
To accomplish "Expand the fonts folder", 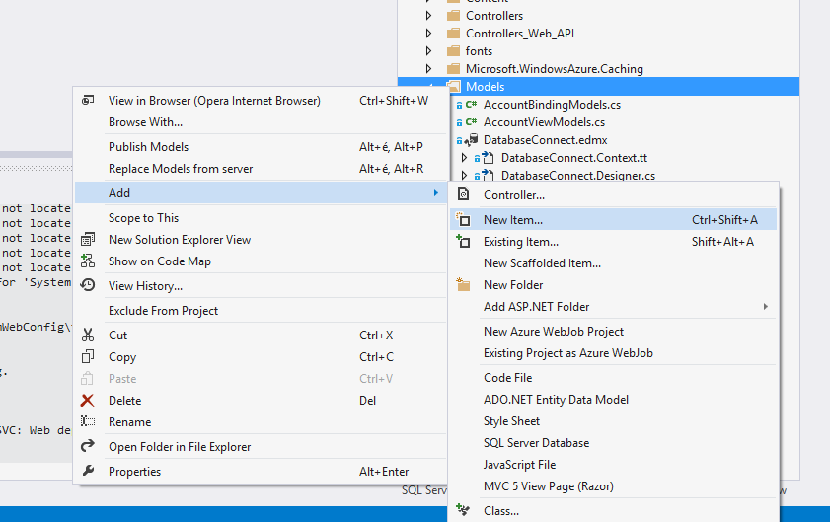I will pos(428,51).
